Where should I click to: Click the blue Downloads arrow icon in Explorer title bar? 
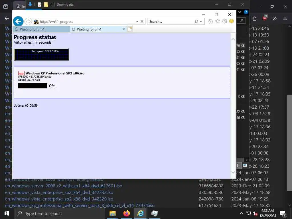(x=30, y=4)
